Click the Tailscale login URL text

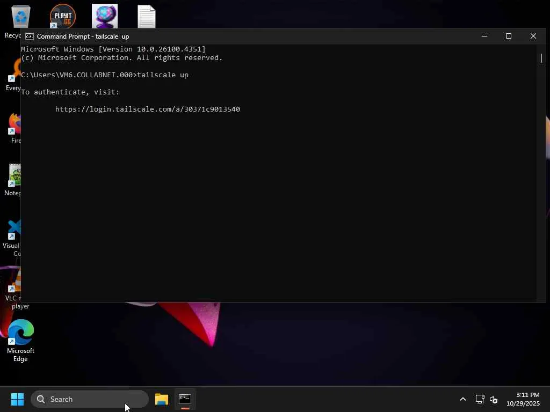pyautogui.click(x=148, y=109)
